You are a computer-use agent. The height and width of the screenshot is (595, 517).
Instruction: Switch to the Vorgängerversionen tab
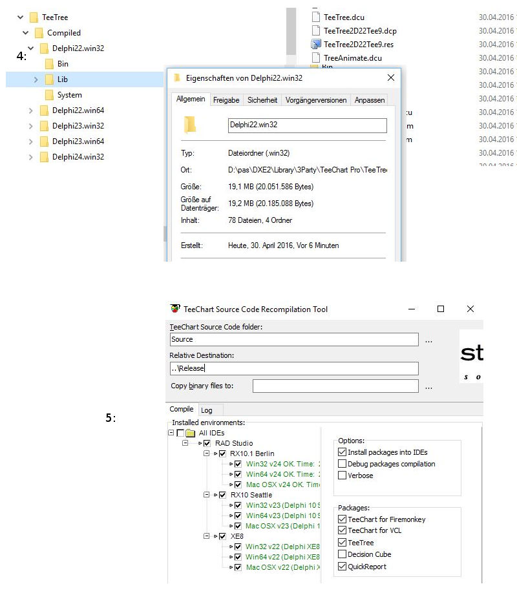coord(316,100)
